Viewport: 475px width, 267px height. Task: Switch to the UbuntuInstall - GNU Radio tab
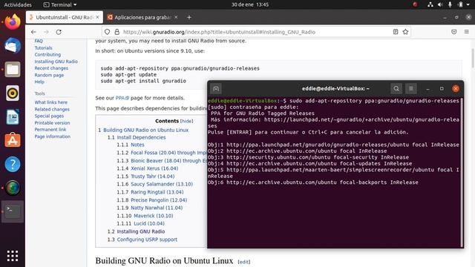(x=65, y=17)
